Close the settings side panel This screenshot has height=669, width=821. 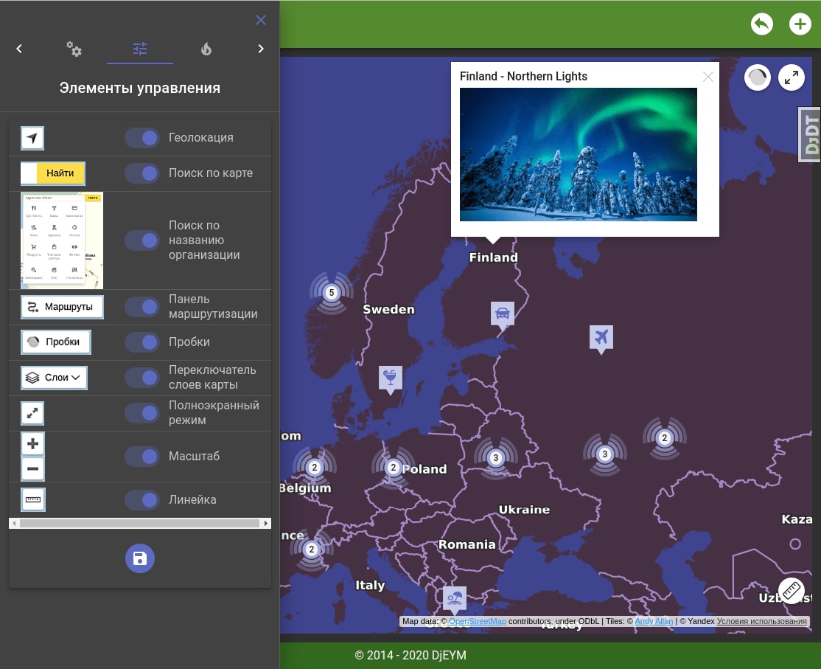click(x=261, y=20)
